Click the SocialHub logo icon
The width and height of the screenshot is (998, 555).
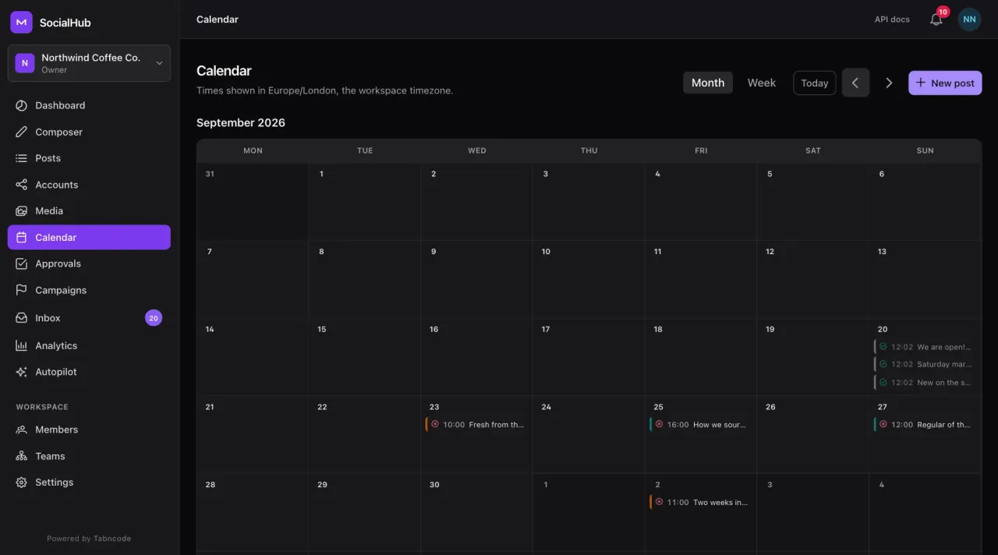click(x=21, y=23)
